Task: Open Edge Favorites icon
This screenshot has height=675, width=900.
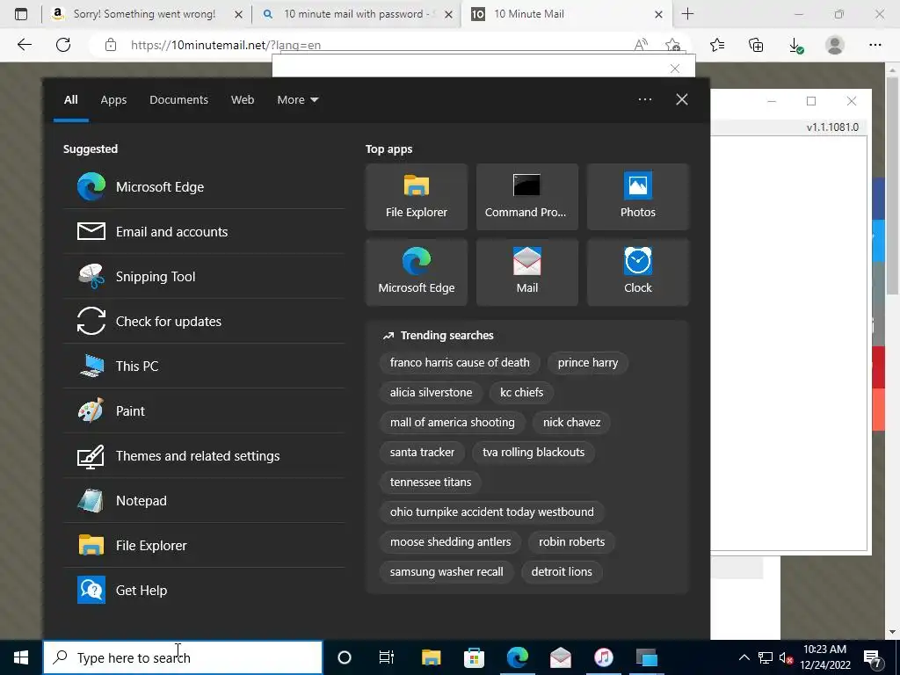Action: 717,45
